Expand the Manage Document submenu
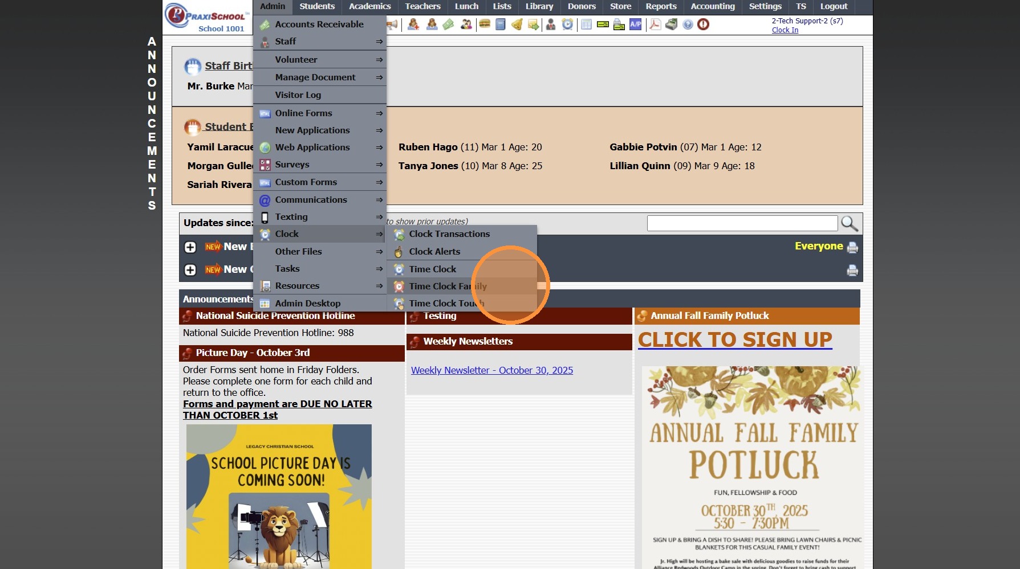The height and width of the screenshot is (569, 1020). click(320, 77)
